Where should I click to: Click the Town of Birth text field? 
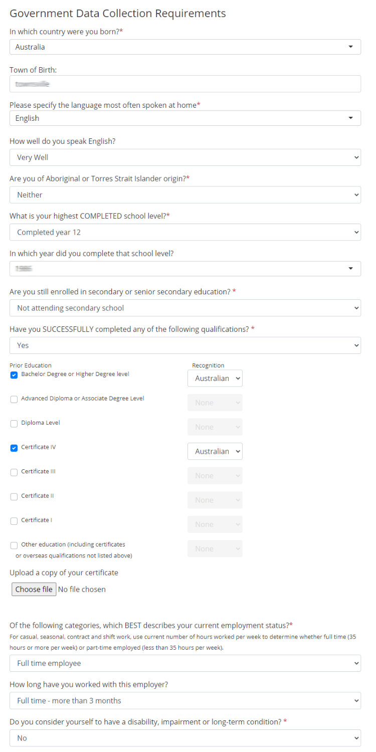click(x=185, y=84)
